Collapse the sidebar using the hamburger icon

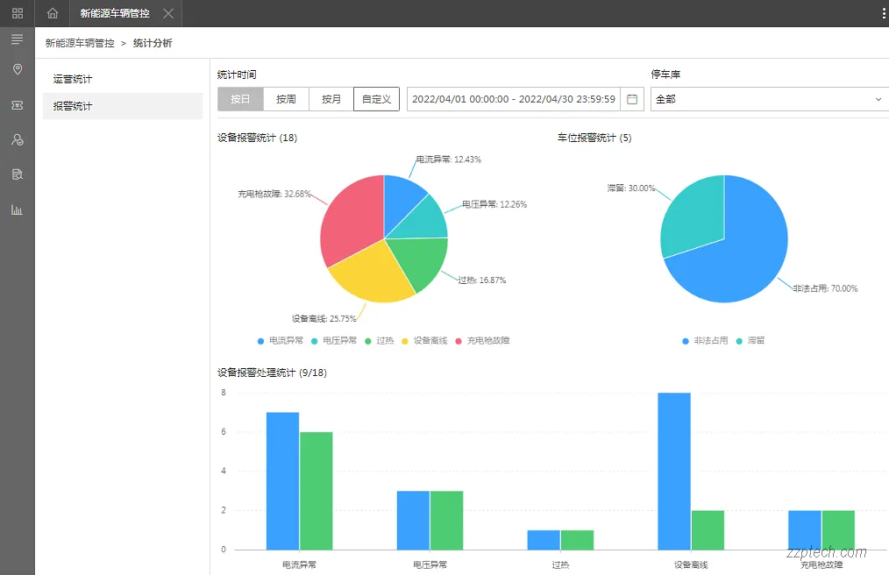click(x=17, y=39)
